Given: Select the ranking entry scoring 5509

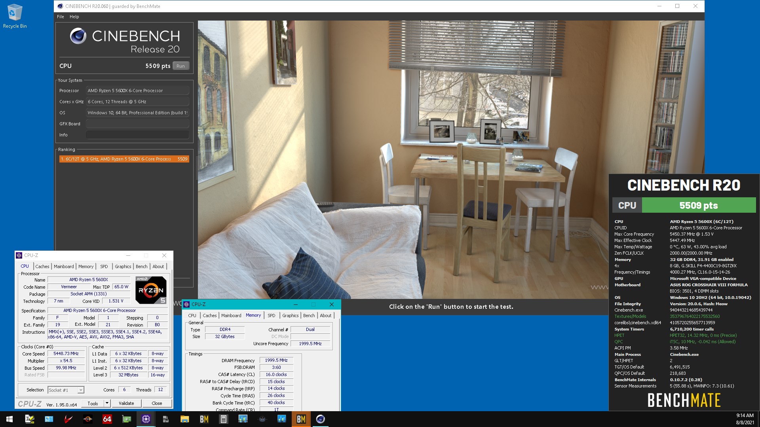Looking at the screenshot, I should (x=124, y=159).
